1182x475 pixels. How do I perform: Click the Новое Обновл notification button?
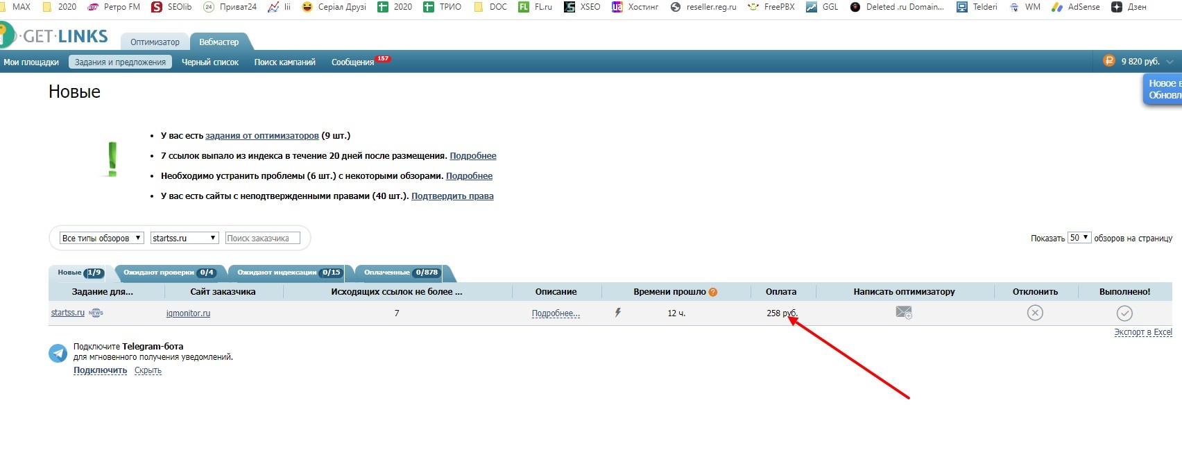coord(1163,89)
